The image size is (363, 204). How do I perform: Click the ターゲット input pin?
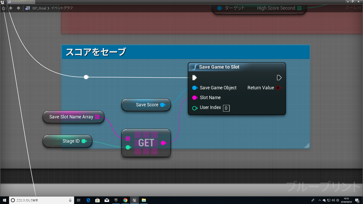219,8
